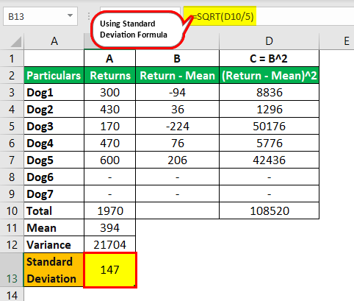The width and height of the screenshot is (354, 301).
Task: Click the Particulars header cell
Action: pyautogui.click(x=54, y=75)
